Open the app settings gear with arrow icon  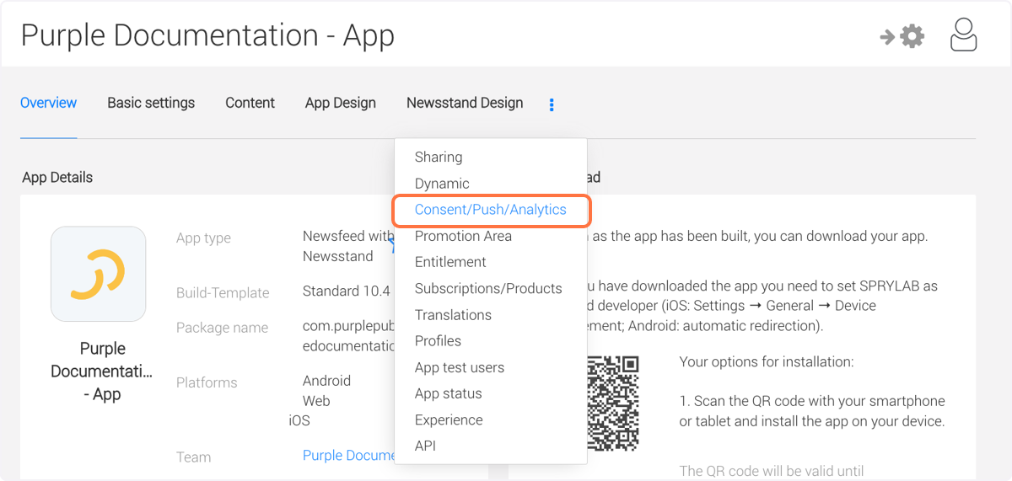(x=902, y=36)
